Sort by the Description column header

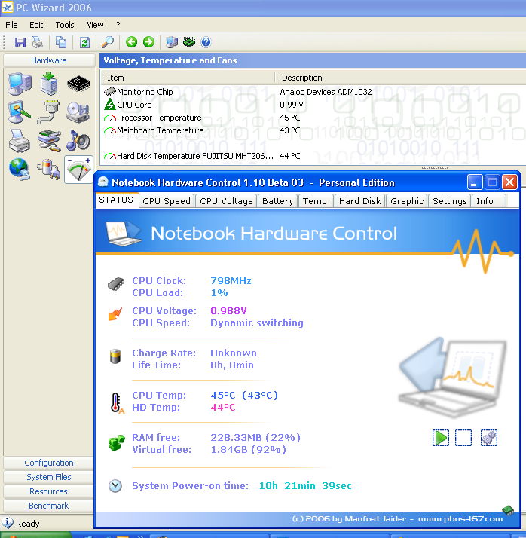[x=400, y=78]
